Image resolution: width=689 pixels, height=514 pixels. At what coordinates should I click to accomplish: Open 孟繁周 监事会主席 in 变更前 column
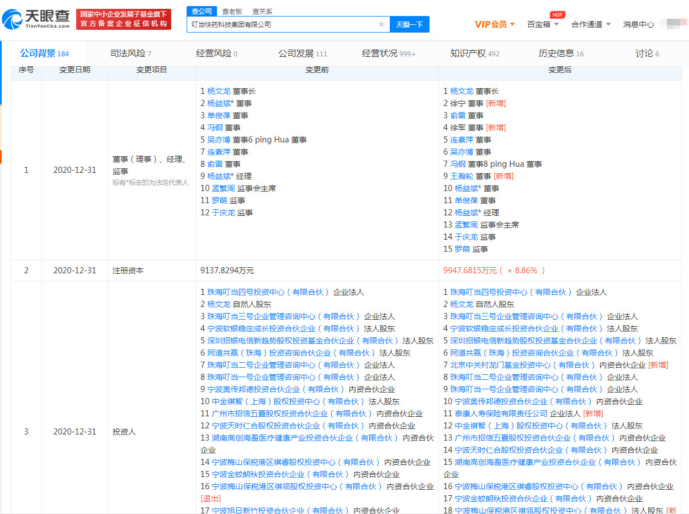click(223, 188)
